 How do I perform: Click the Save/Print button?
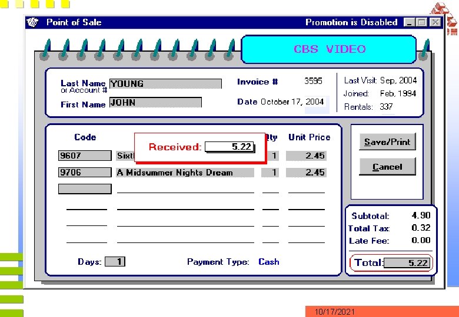[387, 142]
